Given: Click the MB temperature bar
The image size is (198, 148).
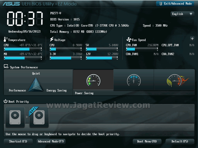Looking at the screenshot, I should click(x=23, y=58).
